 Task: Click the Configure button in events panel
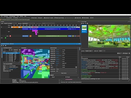(125, 53)
